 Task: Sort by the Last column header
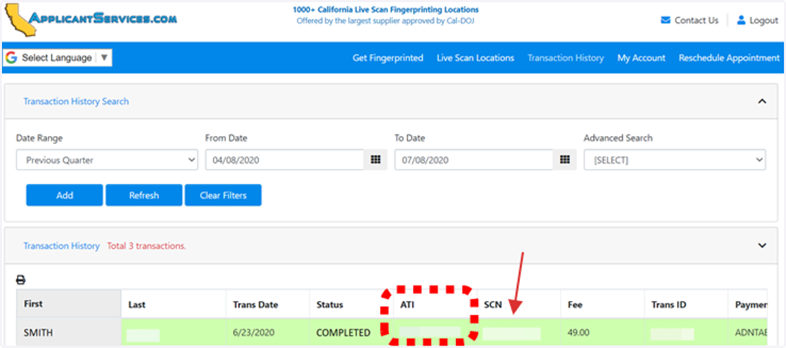click(174, 304)
